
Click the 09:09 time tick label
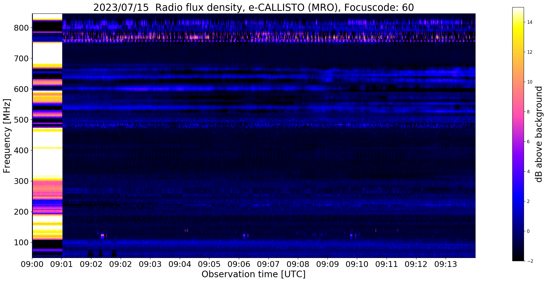tap(328, 264)
